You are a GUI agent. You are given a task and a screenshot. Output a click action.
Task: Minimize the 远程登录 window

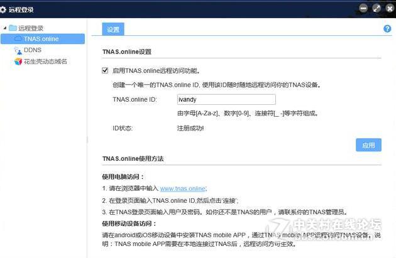(x=363, y=8)
